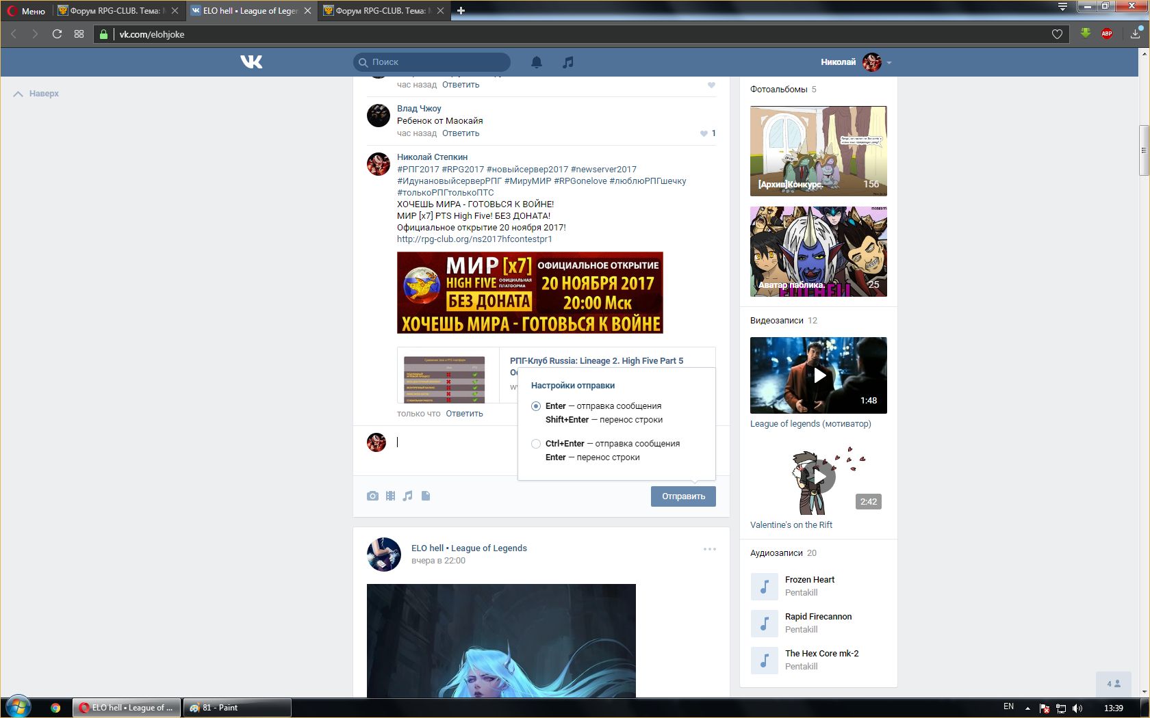Open the rpg-club.org contest link
This screenshot has width=1150, height=718.
474,239
